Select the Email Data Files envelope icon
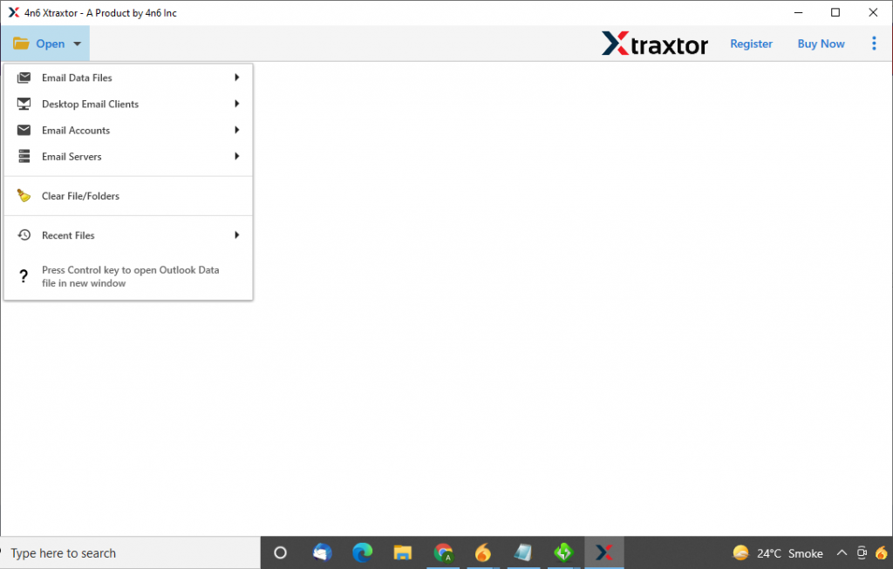This screenshot has width=893, height=569. [24, 78]
